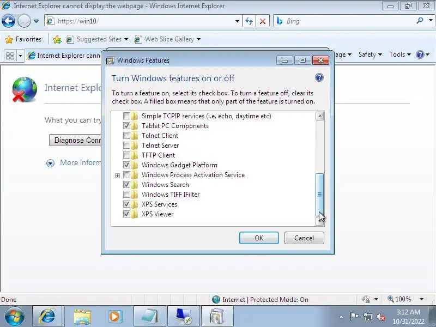Click the magnifying glass search icon
Screen dimensions: 436x327
420,21
